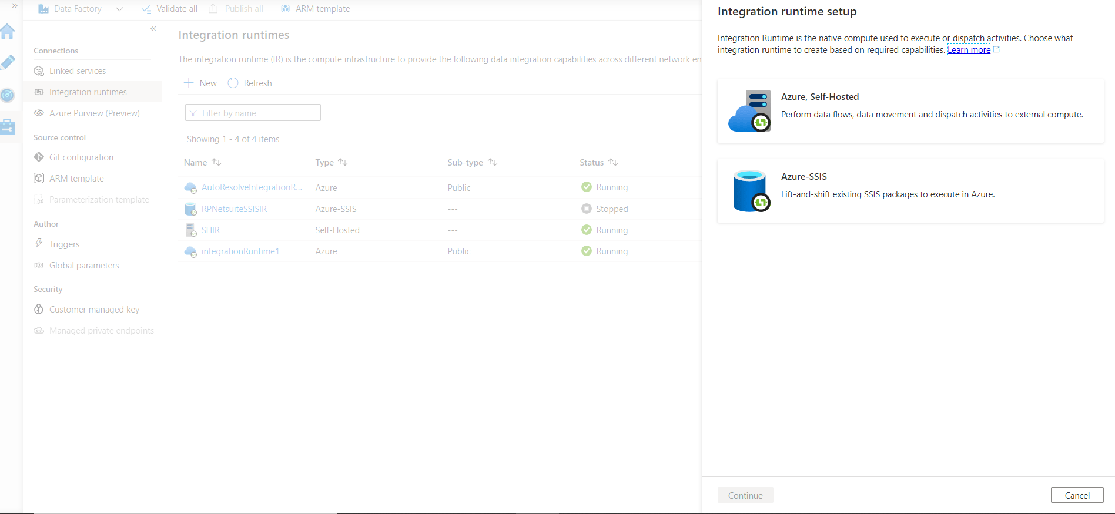This screenshot has height=514, width=1115.
Task: Open Global parameters page
Action: pyautogui.click(x=84, y=266)
